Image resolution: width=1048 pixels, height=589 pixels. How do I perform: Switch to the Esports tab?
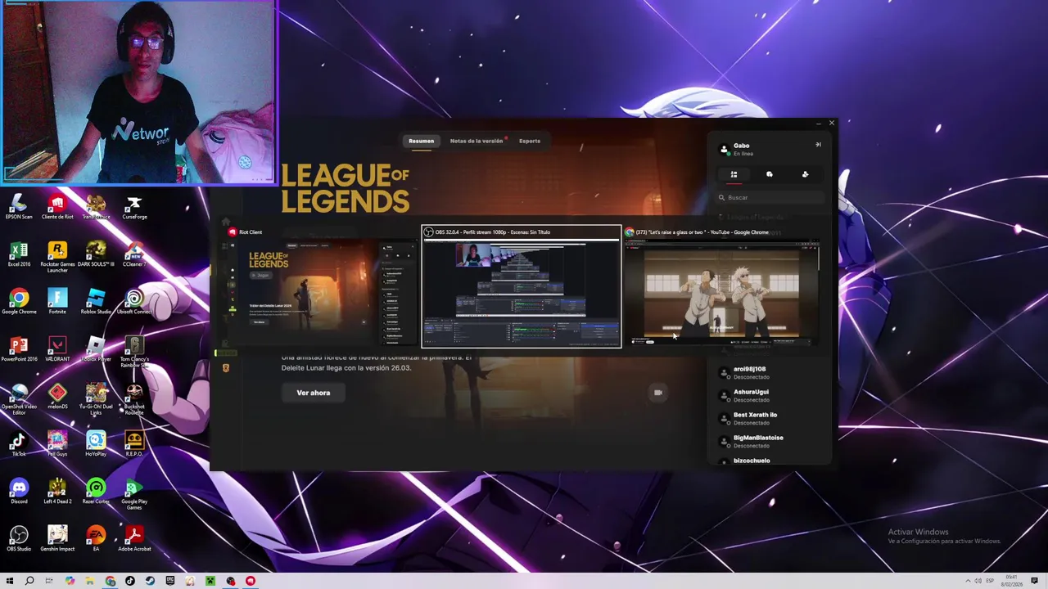coord(530,141)
